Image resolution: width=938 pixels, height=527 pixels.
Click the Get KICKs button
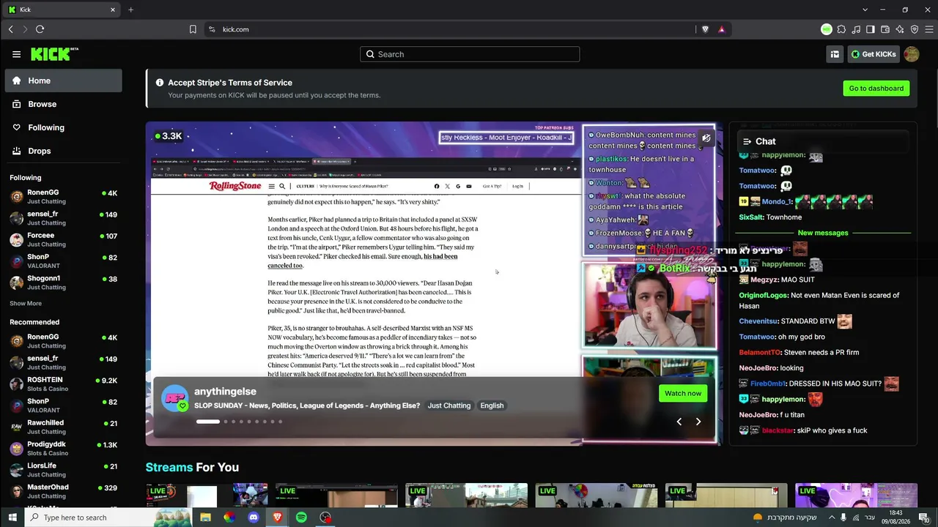click(x=874, y=54)
